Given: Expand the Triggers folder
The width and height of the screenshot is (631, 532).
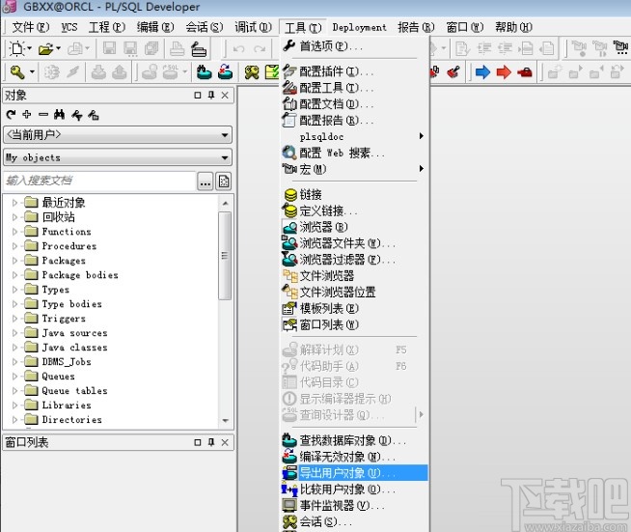Looking at the screenshot, I should tap(14, 319).
